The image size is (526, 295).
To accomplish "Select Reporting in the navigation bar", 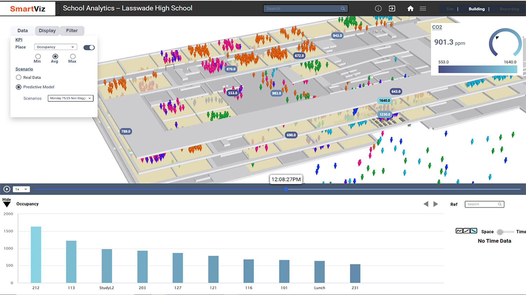I will pyautogui.click(x=509, y=9).
